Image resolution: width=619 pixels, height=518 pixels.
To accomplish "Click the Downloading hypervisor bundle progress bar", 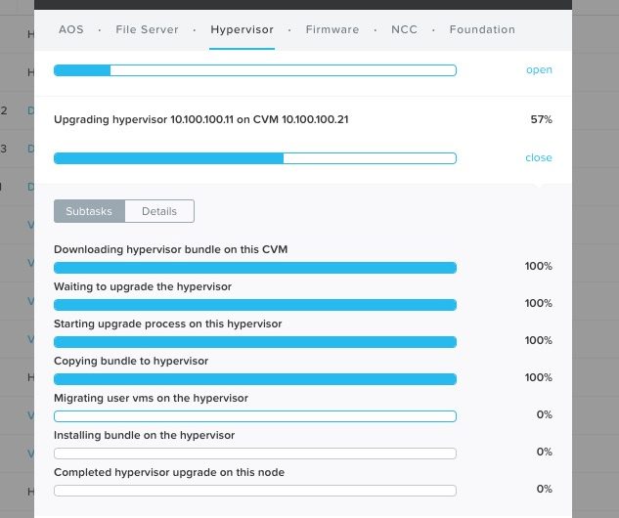I will pyautogui.click(x=255, y=268).
